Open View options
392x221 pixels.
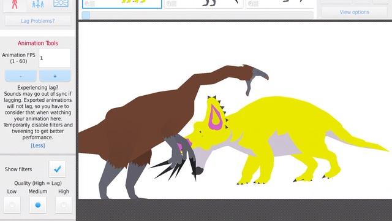(354, 12)
